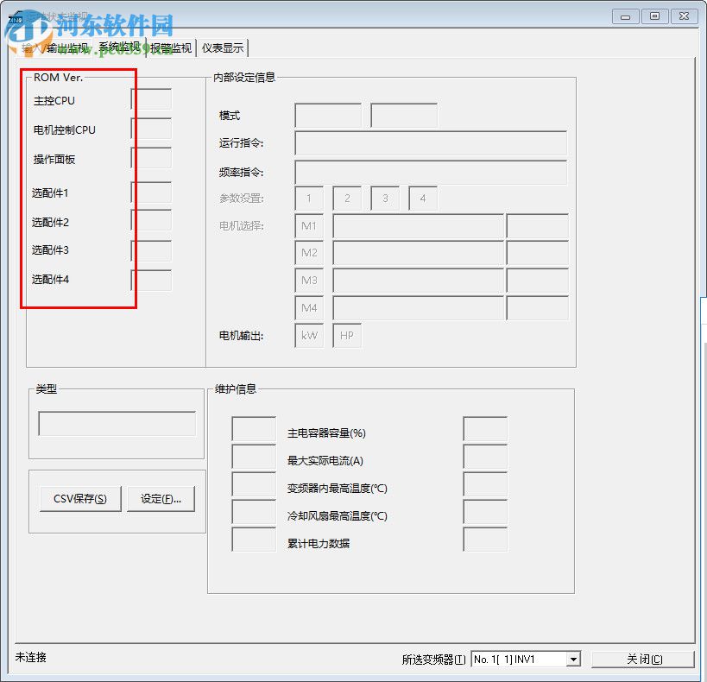Select No. 1[ 1] INV1 in the combo box
Screen dimensions: 707x682
pyautogui.click(x=514, y=659)
